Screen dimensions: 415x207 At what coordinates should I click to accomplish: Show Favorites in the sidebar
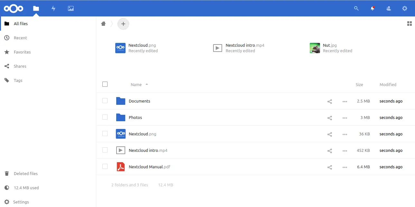pyautogui.click(x=22, y=52)
